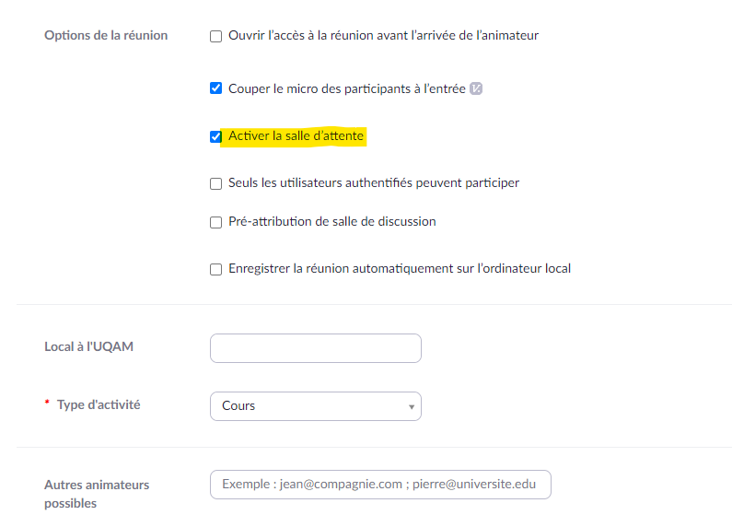Click the Pré-attribution de salle de discussion text
The image size is (732, 515).
pyautogui.click(x=331, y=221)
